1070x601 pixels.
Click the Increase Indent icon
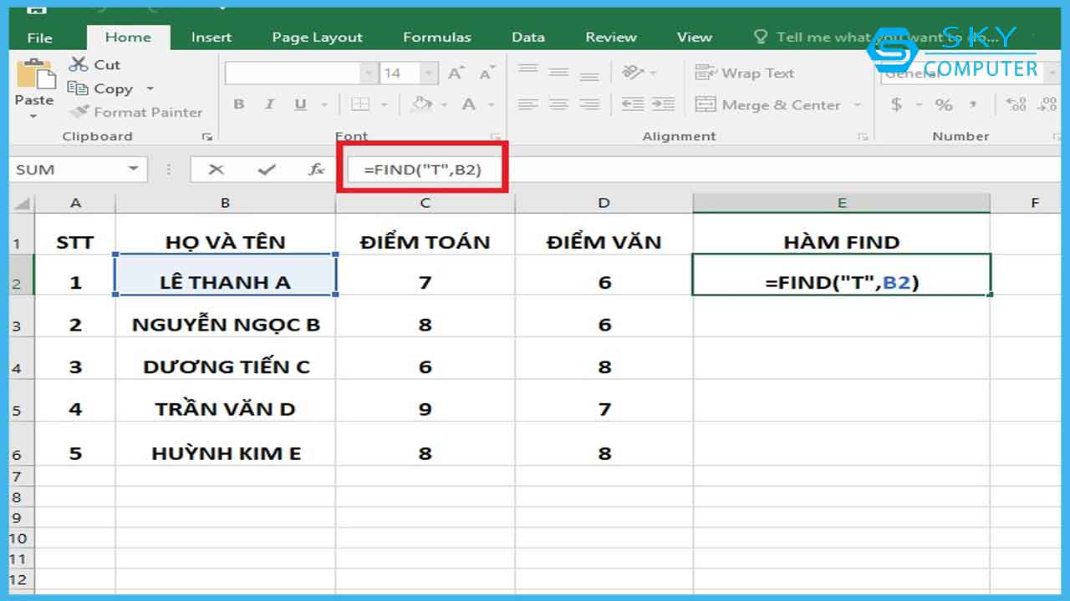pyautogui.click(x=663, y=104)
